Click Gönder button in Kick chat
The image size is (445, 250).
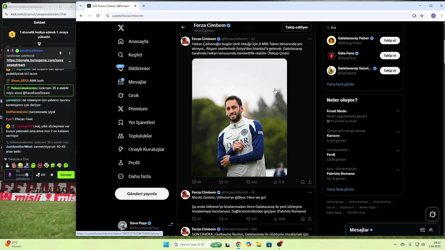tap(66, 175)
